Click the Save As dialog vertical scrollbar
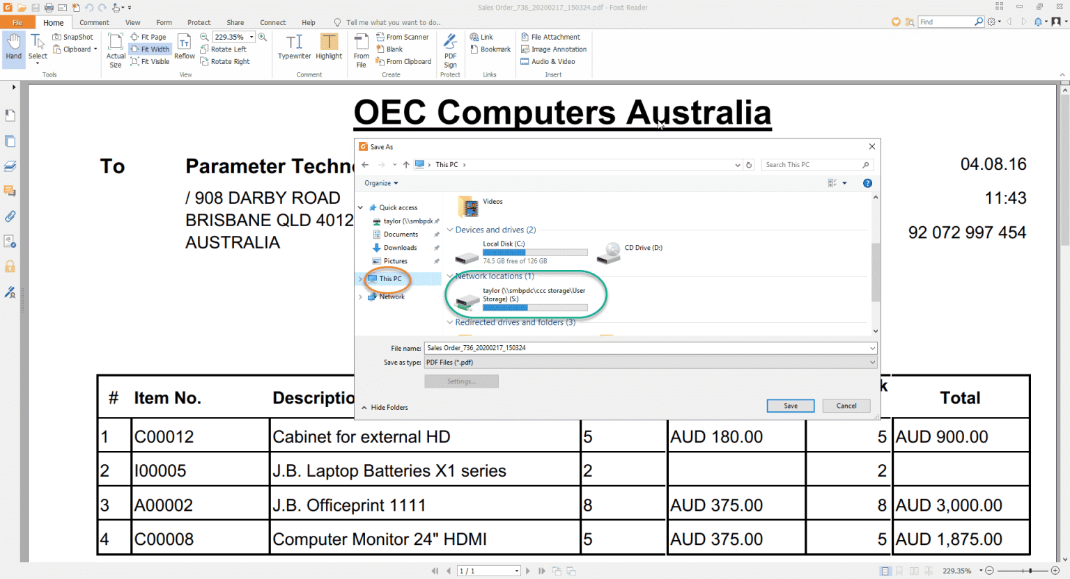 click(x=876, y=271)
